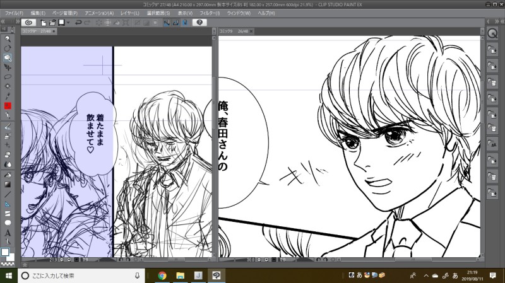Viewport: 505px width, 283px height.
Task: Click the Save icon in command bar
Action: 61,23
